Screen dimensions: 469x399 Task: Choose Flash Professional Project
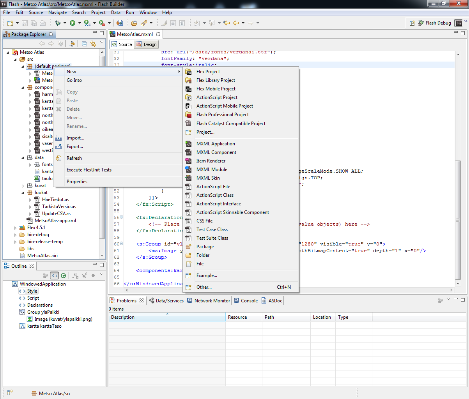(x=241, y=115)
